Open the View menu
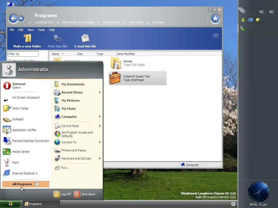 click(30, 30)
